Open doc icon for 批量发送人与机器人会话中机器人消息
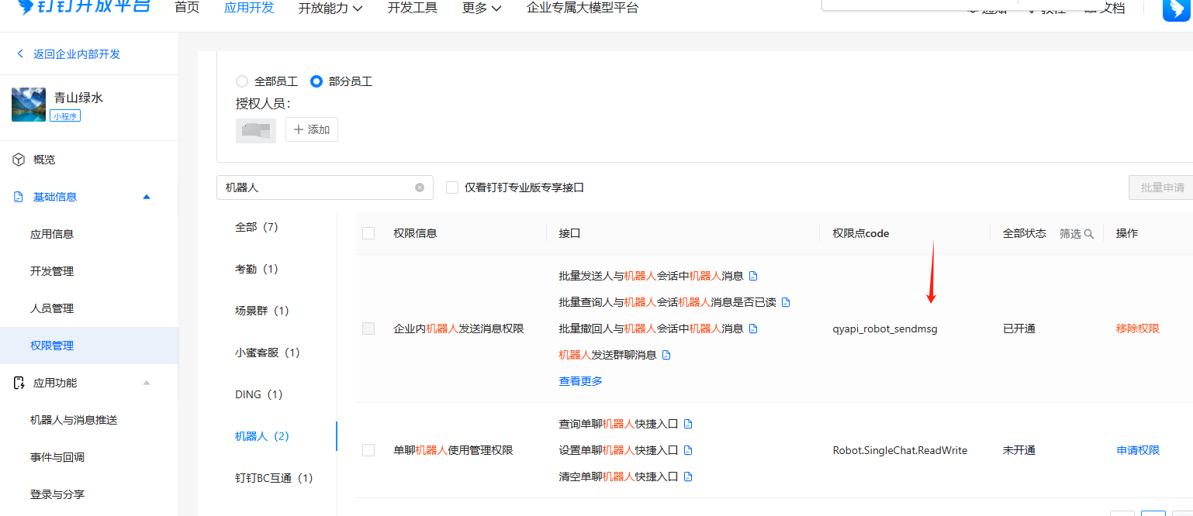1193x516 pixels. click(x=753, y=276)
